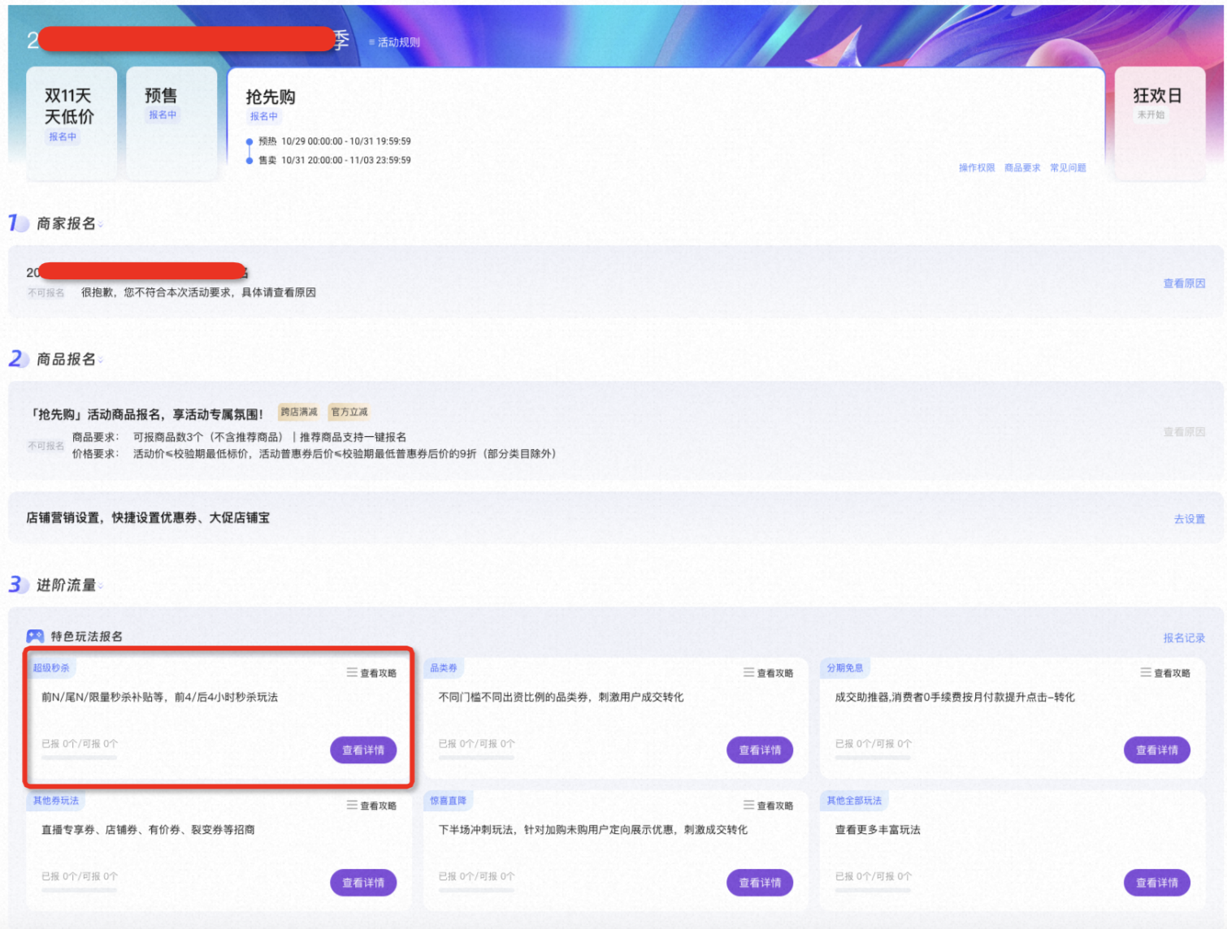Image resolution: width=1227 pixels, height=929 pixels.
Task: Open the 去设置 link for 店铺营销设置
Action: (x=1190, y=519)
